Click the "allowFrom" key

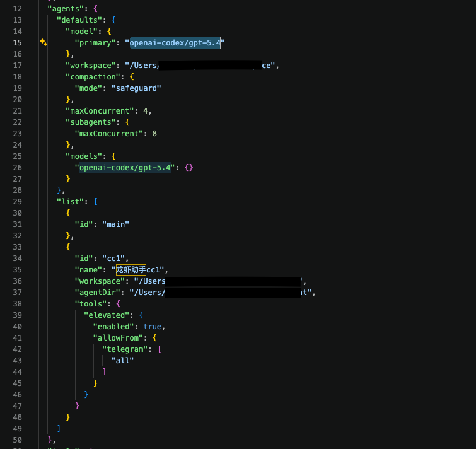(x=118, y=338)
